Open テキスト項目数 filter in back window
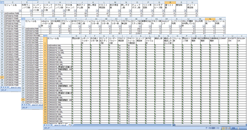 click(x=108, y=11)
